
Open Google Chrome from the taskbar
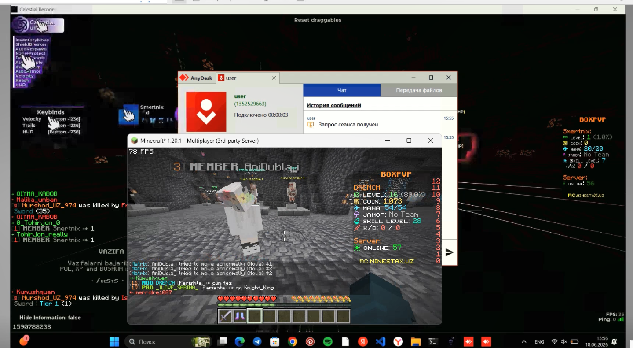pos(293,341)
